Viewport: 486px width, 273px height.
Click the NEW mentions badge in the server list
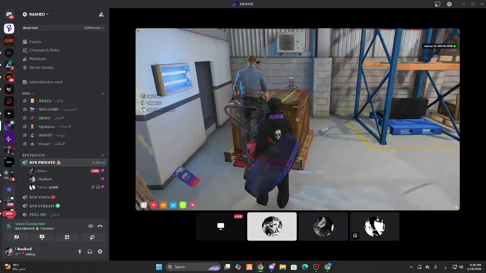(9, 214)
